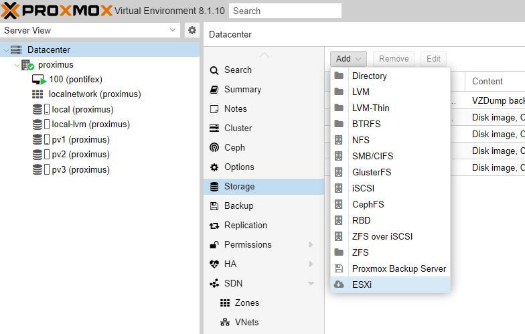Open the Server View dropdown
The image size is (525, 334).
90,30
